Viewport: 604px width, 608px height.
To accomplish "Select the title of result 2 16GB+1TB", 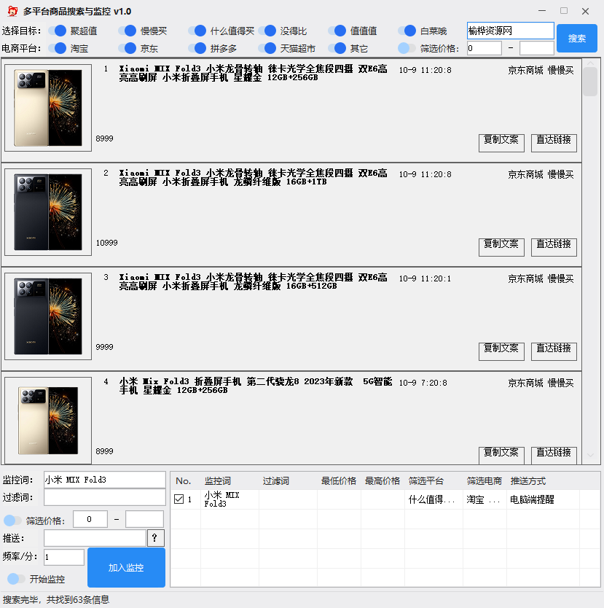I will [254, 177].
